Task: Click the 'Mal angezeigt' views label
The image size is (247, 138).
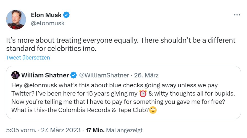Action: click(124, 130)
